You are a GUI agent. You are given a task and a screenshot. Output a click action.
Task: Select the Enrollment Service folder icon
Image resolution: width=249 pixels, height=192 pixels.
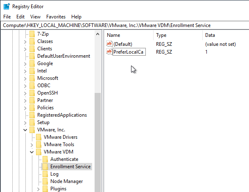pos(45,167)
